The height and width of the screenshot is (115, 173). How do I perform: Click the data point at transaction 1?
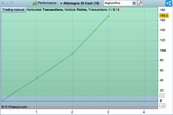point(37,78)
